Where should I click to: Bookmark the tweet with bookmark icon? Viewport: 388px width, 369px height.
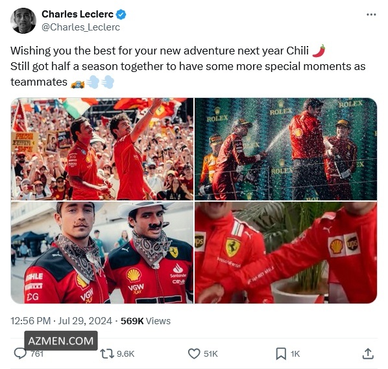pos(281,353)
